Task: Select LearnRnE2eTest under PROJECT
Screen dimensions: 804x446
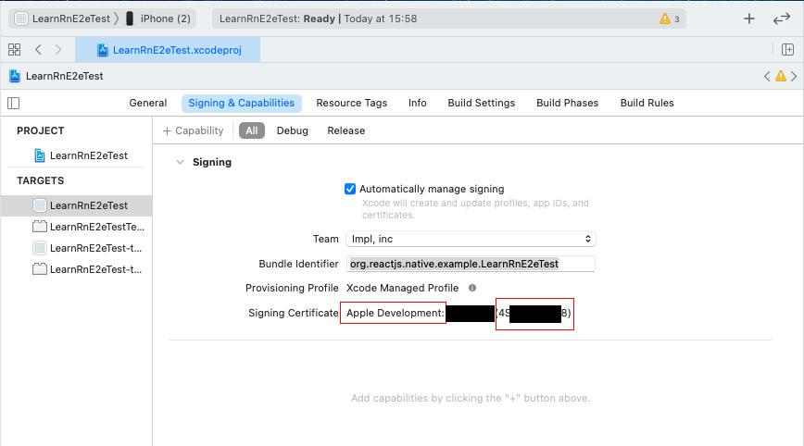Action: [81, 155]
